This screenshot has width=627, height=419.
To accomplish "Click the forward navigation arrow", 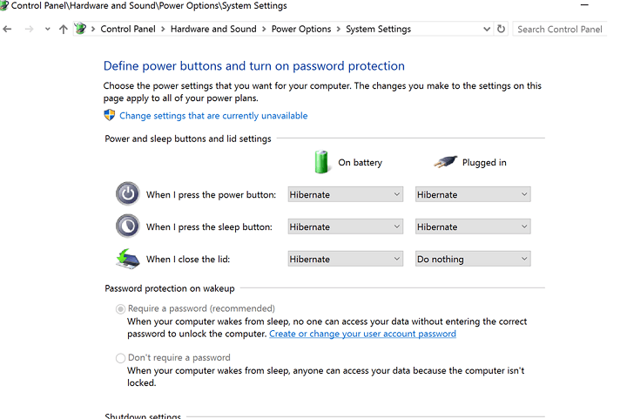I will coord(29,30).
